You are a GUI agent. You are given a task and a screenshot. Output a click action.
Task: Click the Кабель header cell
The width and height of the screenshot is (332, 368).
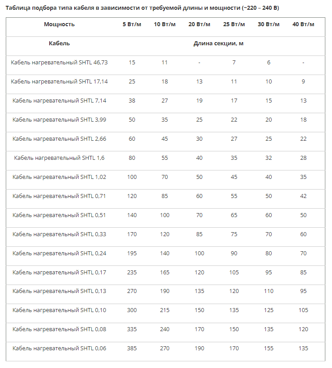click(x=59, y=44)
